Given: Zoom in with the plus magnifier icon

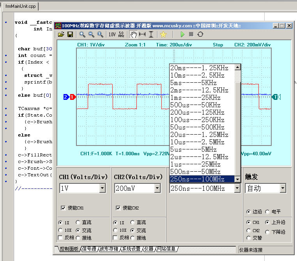Looking at the screenshot, I should (x=82, y=34).
